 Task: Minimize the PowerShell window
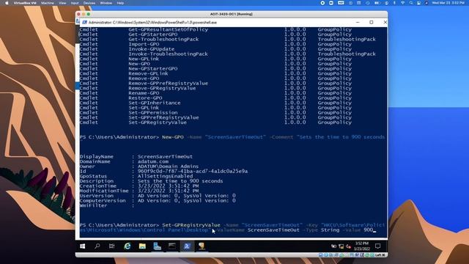[358, 22]
